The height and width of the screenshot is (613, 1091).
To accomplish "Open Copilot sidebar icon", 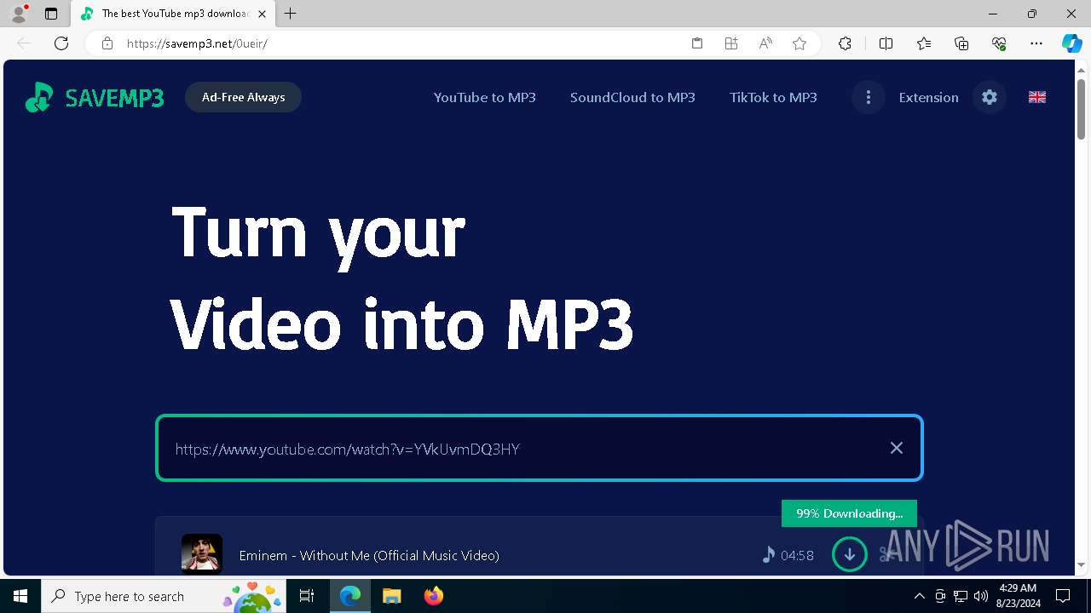I will [1072, 43].
